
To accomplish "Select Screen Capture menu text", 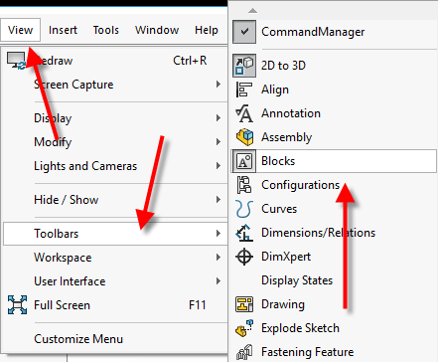I will 73,85.
